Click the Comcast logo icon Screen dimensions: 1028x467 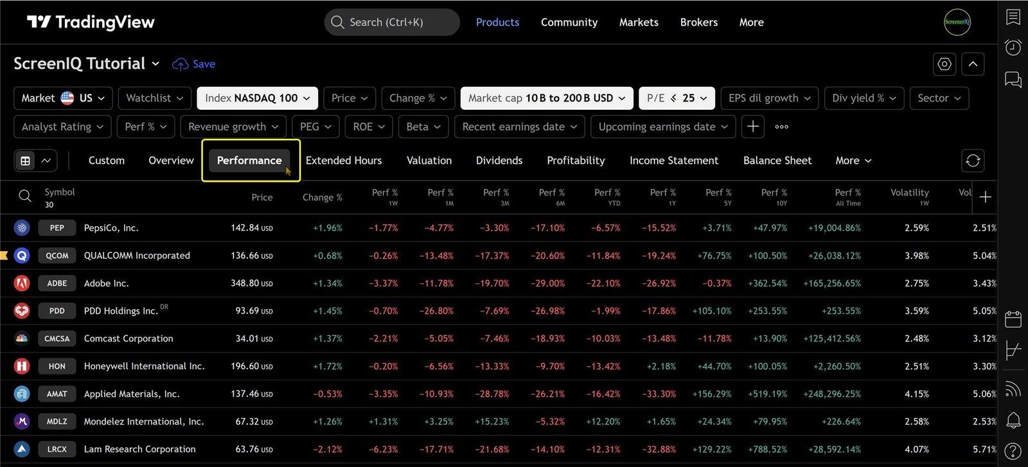point(22,338)
